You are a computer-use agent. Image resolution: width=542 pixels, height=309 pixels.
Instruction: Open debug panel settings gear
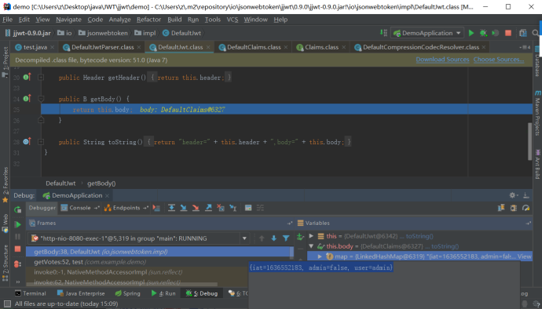click(513, 195)
